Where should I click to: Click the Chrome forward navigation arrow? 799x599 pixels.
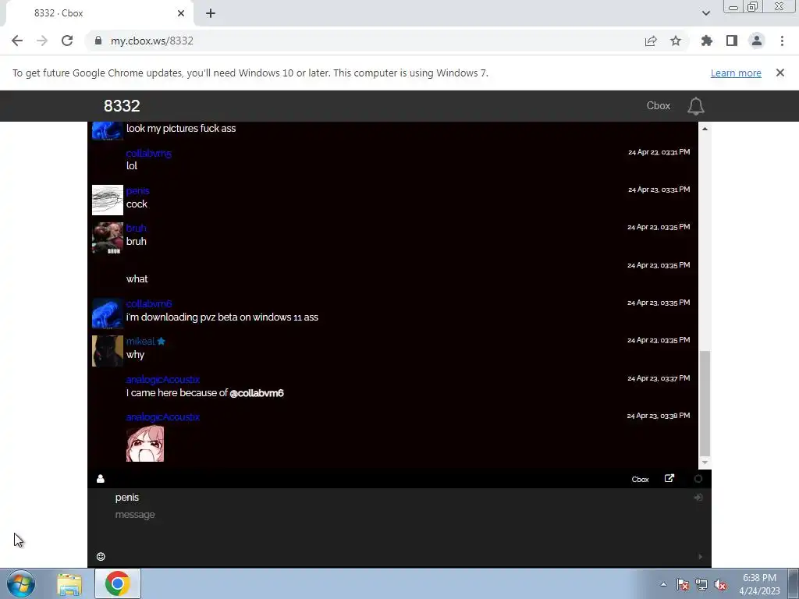point(42,41)
